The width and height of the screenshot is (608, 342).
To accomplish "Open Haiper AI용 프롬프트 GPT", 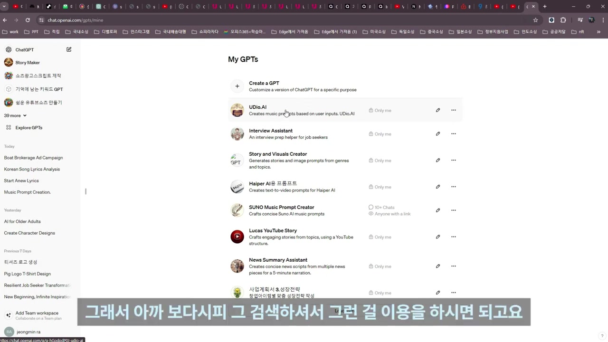I will point(345,187).
